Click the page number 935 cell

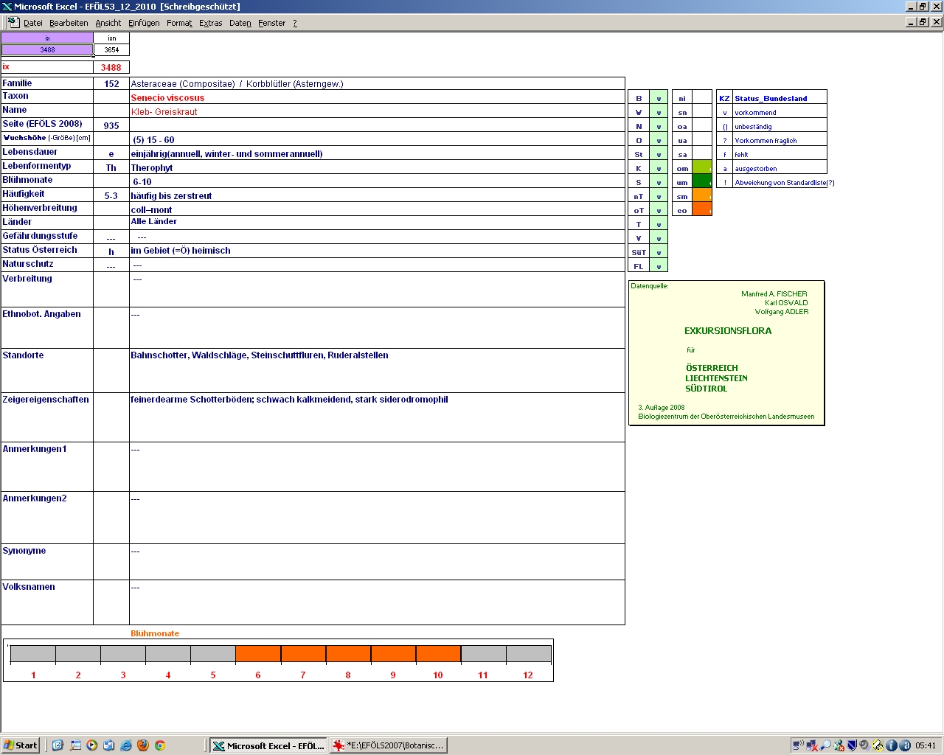[x=111, y=125]
